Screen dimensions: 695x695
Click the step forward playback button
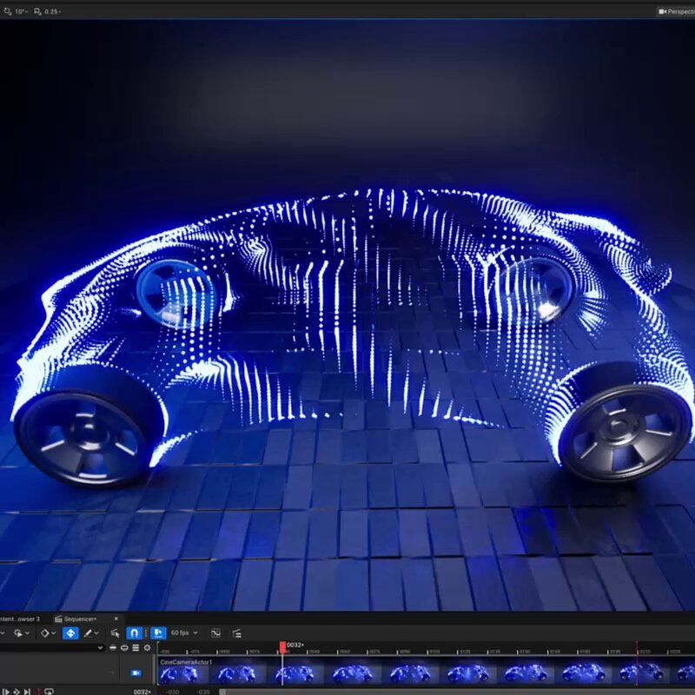27,692
